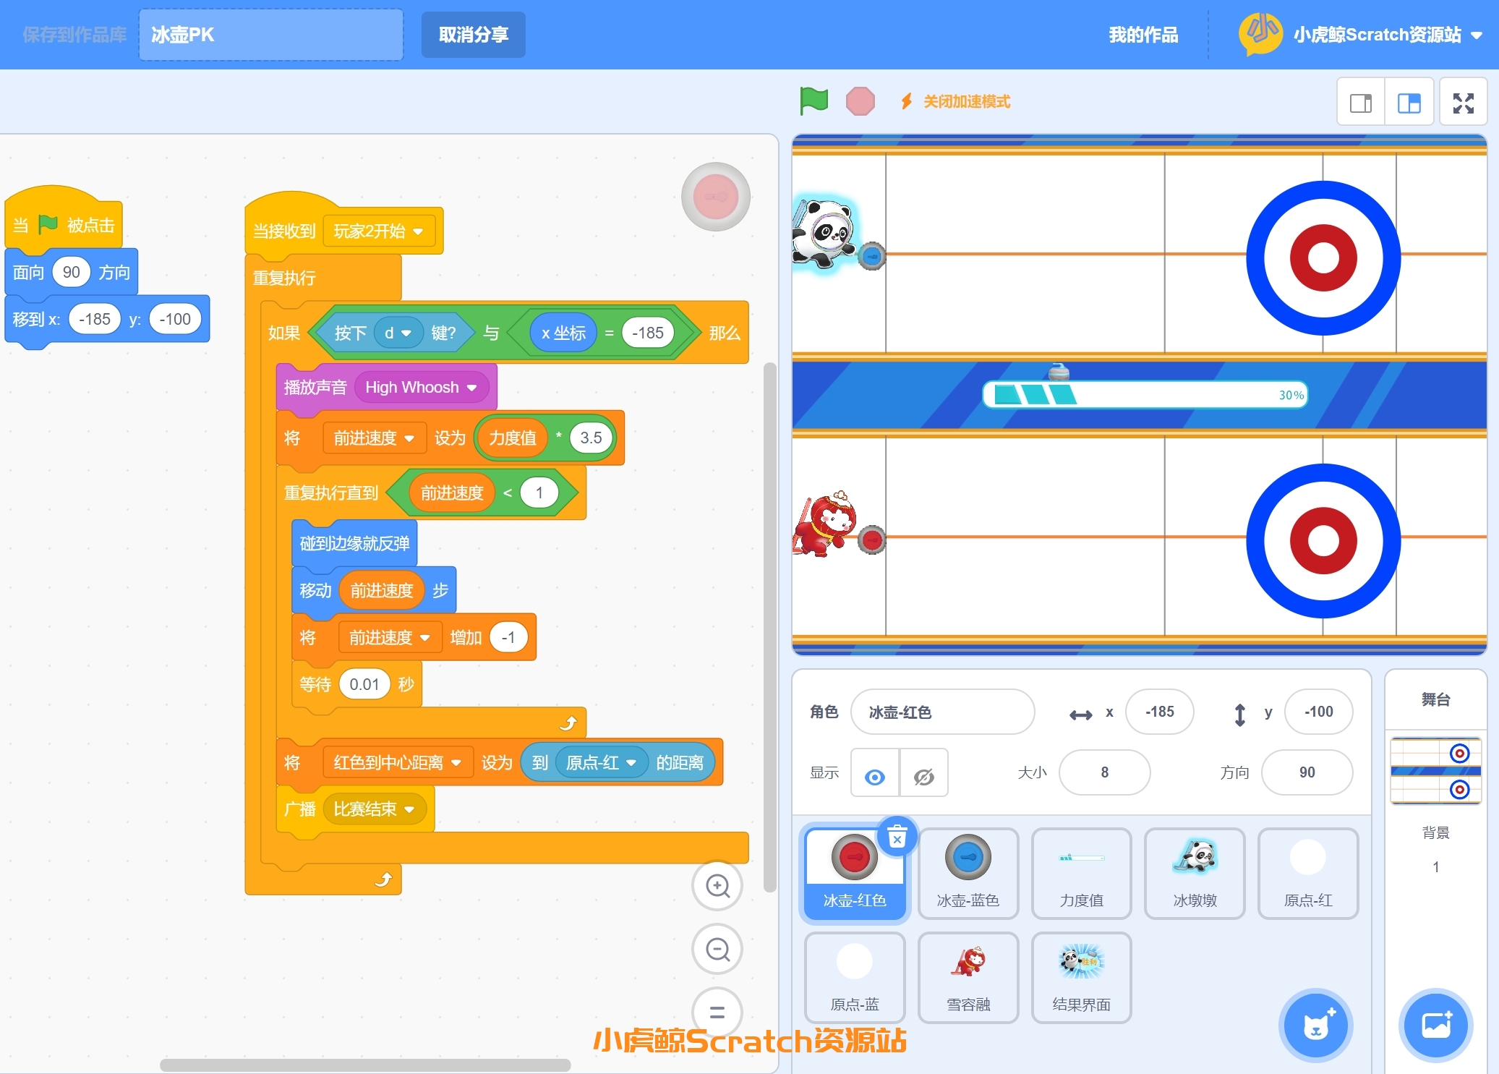This screenshot has height=1074, width=1499.
Task: Click the upper target bullseye on stage
Action: (1323, 258)
